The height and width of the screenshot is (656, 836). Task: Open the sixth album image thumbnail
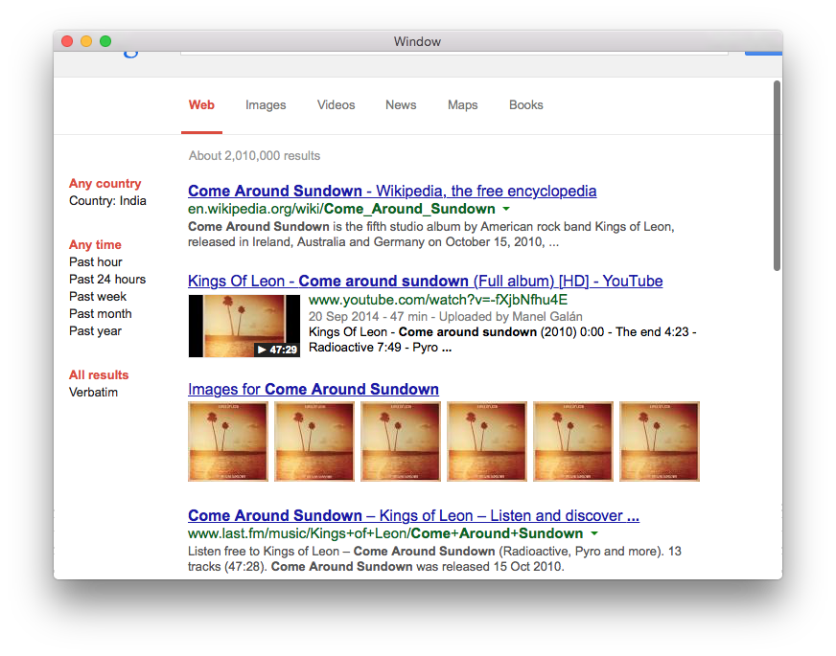click(x=660, y=441)
